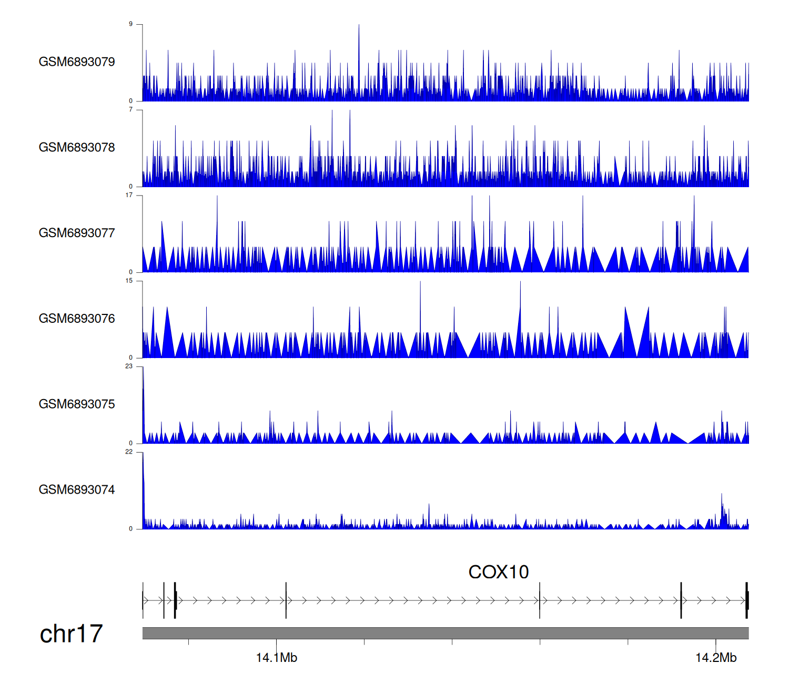Screen dimensions: 789x694
Task: Click the y-axis maximum value 9 on top track
Action: [130, 24]
